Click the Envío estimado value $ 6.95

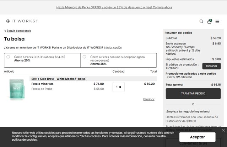click(216, 43)
